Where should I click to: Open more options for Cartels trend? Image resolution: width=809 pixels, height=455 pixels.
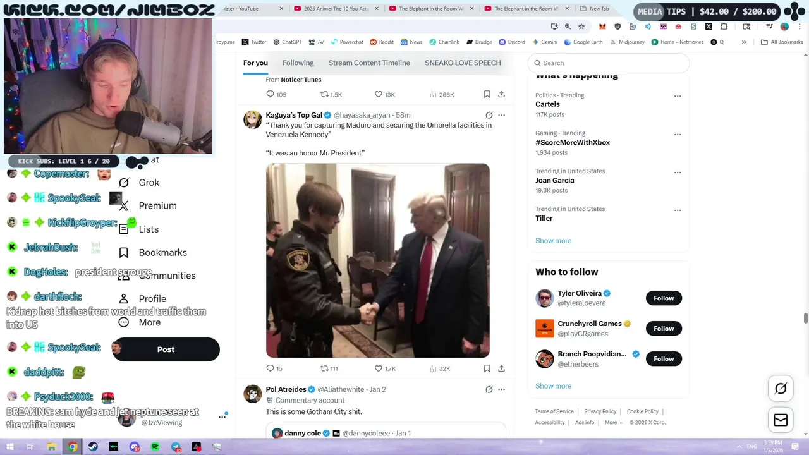[x=678, y=97]
